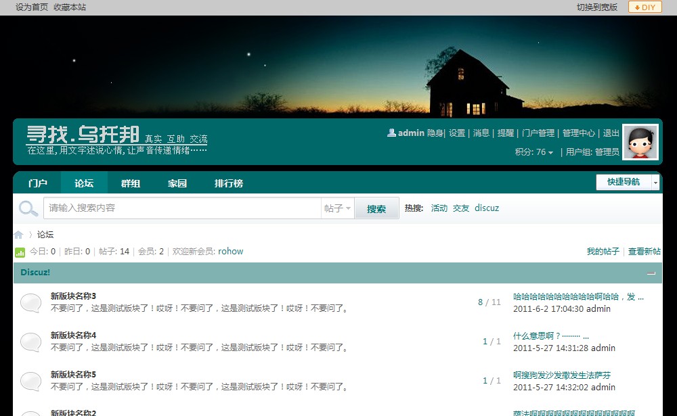Click hot search term 交友

pos(460,208)
